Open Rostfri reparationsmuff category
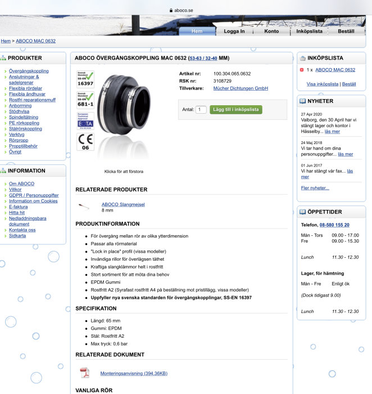The image size is (372, 394). pos(33,100)
